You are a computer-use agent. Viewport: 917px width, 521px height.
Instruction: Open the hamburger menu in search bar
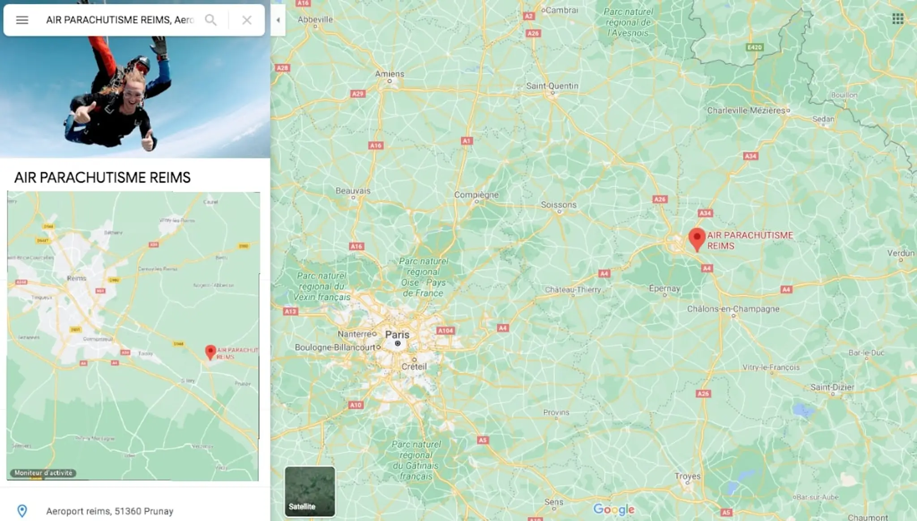tap(22, 20)
